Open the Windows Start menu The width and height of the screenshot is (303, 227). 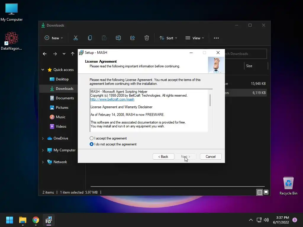pyautogui.click(x=9, y=220)
